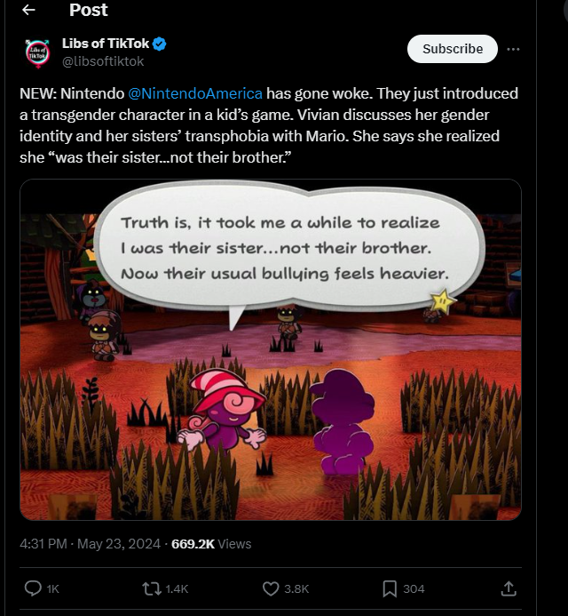Bookmark this post

click(x=389, y=588)
